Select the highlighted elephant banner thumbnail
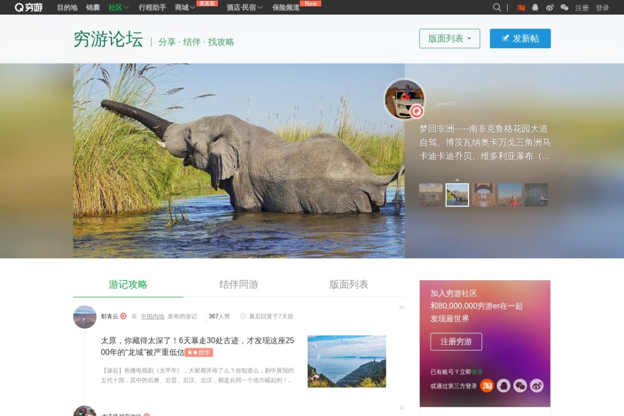 (x=457, y=195)
